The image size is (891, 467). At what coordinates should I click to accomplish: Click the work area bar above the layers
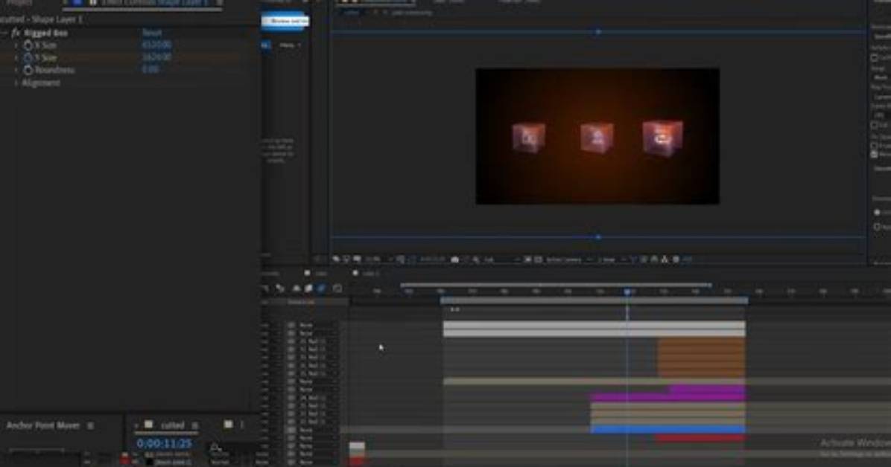tap(594, 300)
